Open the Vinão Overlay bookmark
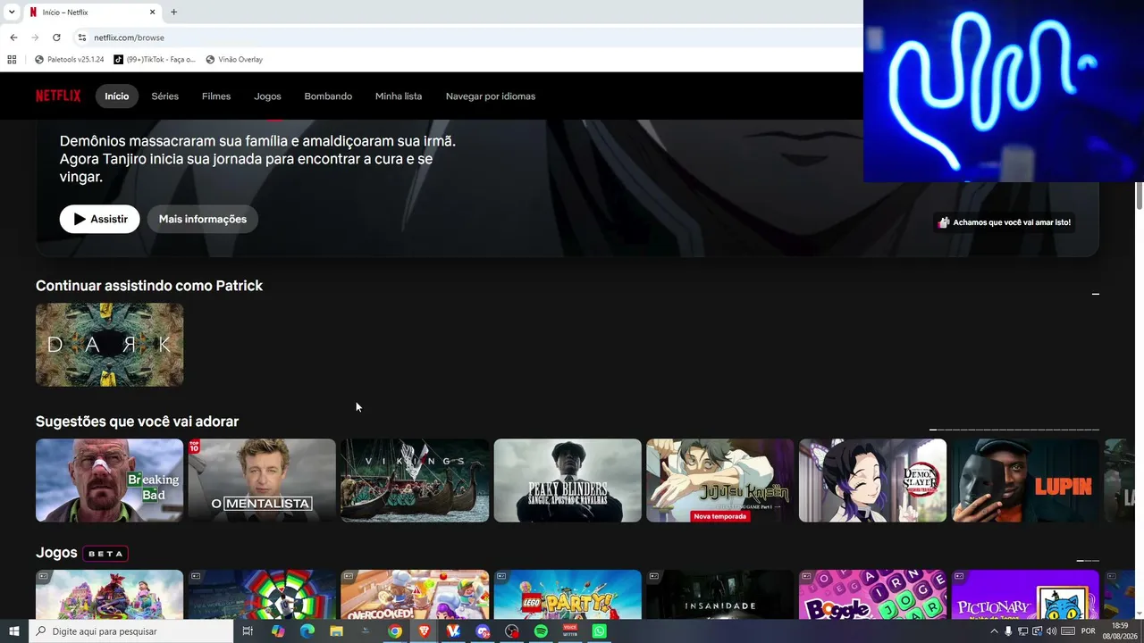This screenshot has width=1144, height=643. [234, 60]
